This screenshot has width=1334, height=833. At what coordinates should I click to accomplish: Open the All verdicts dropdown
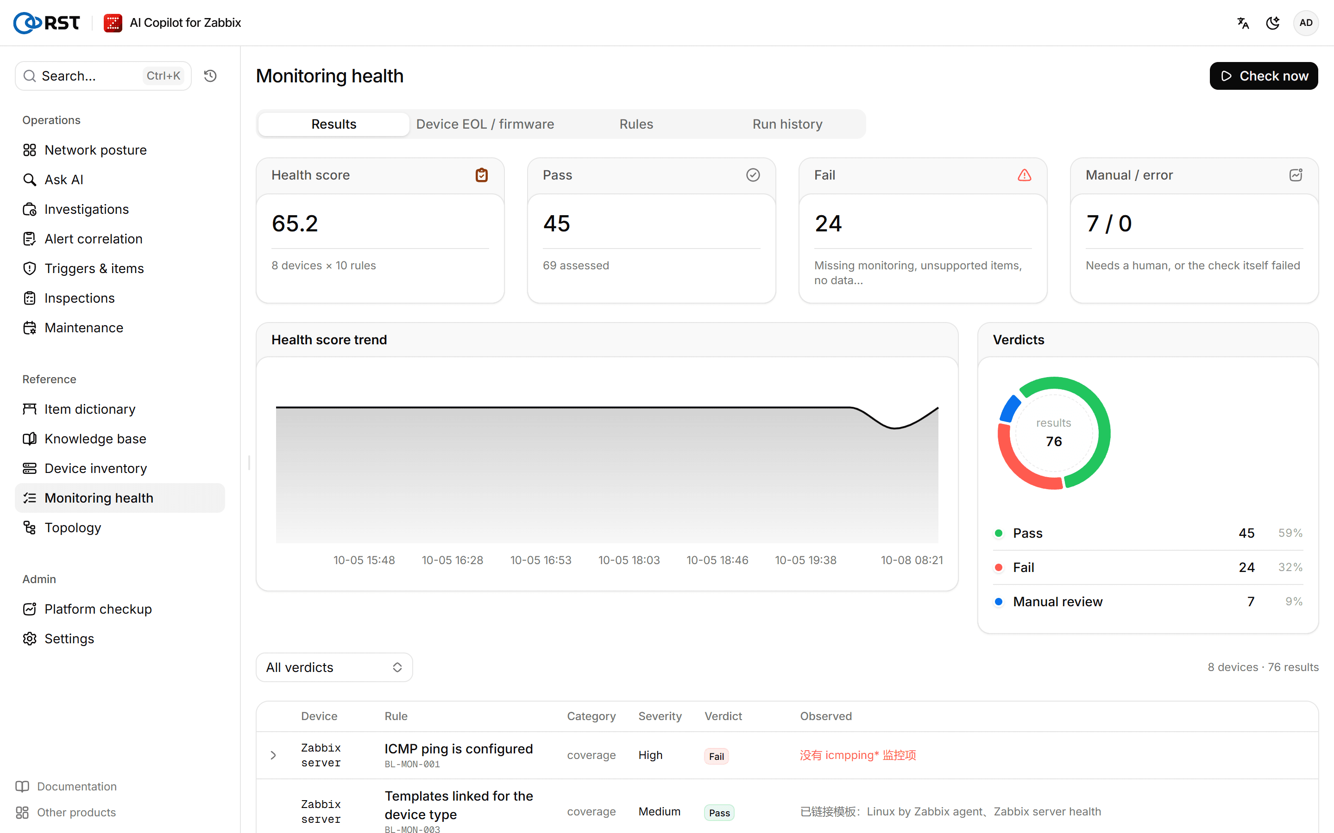[334, 667]
